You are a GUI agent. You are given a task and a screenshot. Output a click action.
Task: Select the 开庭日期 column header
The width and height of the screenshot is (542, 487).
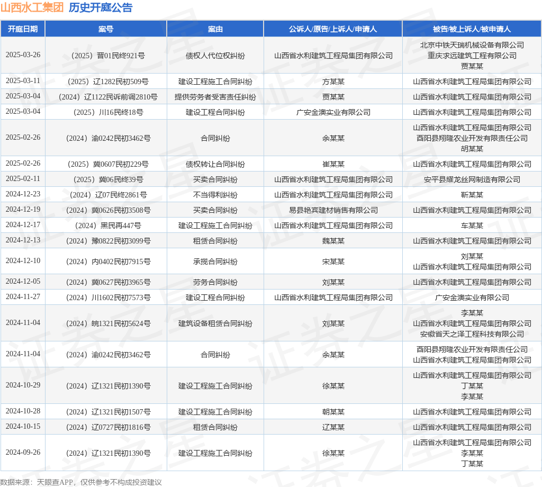coord(23,29)
